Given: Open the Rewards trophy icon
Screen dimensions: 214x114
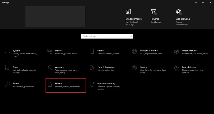Looking at the screenshot, I should 154,12.
